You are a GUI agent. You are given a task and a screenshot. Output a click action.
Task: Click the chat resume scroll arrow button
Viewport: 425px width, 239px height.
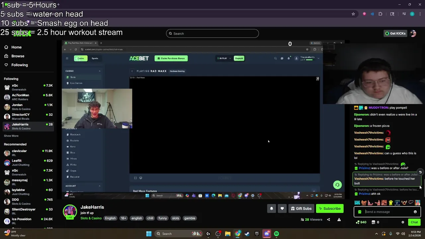click(420, 172)
